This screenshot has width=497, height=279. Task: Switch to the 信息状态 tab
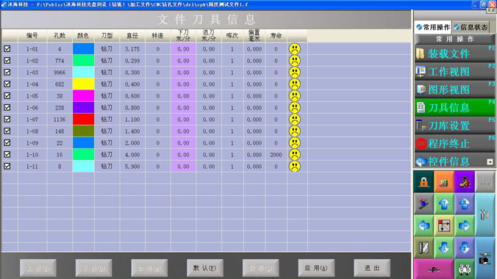coord(471,27)
